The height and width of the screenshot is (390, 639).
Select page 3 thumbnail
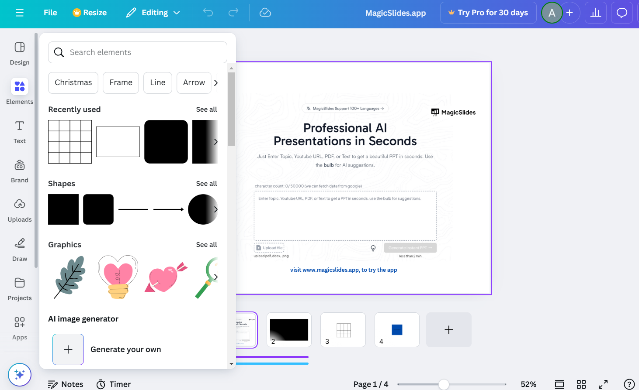point(343,330)
